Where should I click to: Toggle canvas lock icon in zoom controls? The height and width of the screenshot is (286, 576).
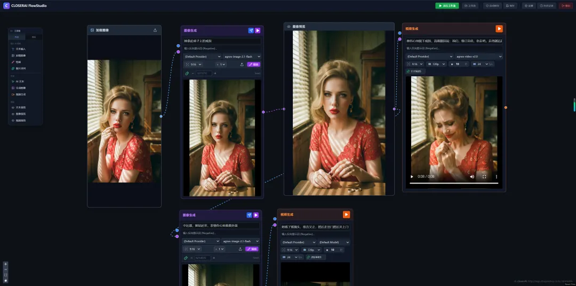click(5, 280)
